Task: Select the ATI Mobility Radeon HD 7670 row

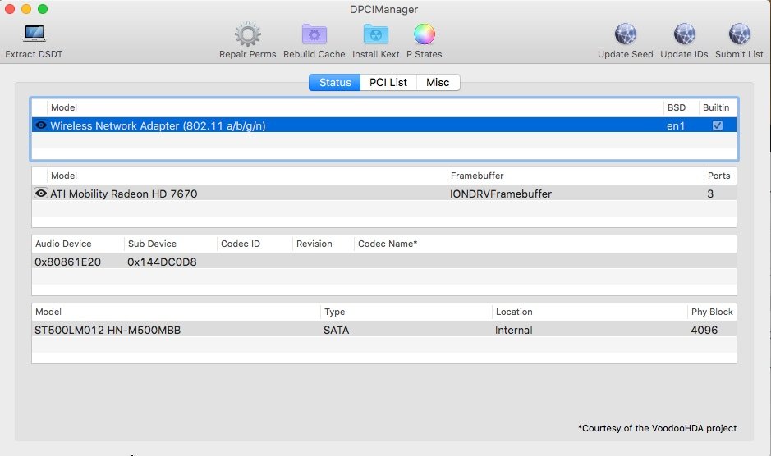Action: (x=384, y=194)
